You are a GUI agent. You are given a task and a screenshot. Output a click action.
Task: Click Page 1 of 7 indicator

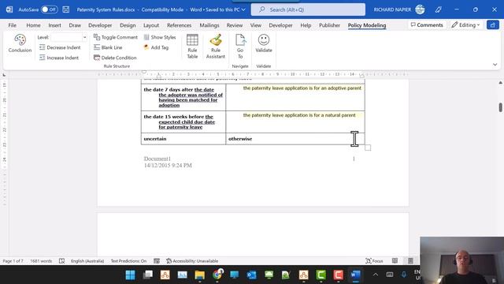tap(13, 261)
